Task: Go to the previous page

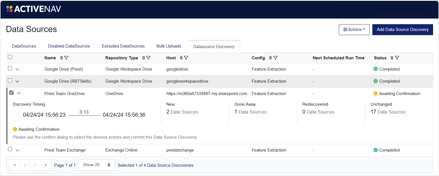Action: [25, 165]
